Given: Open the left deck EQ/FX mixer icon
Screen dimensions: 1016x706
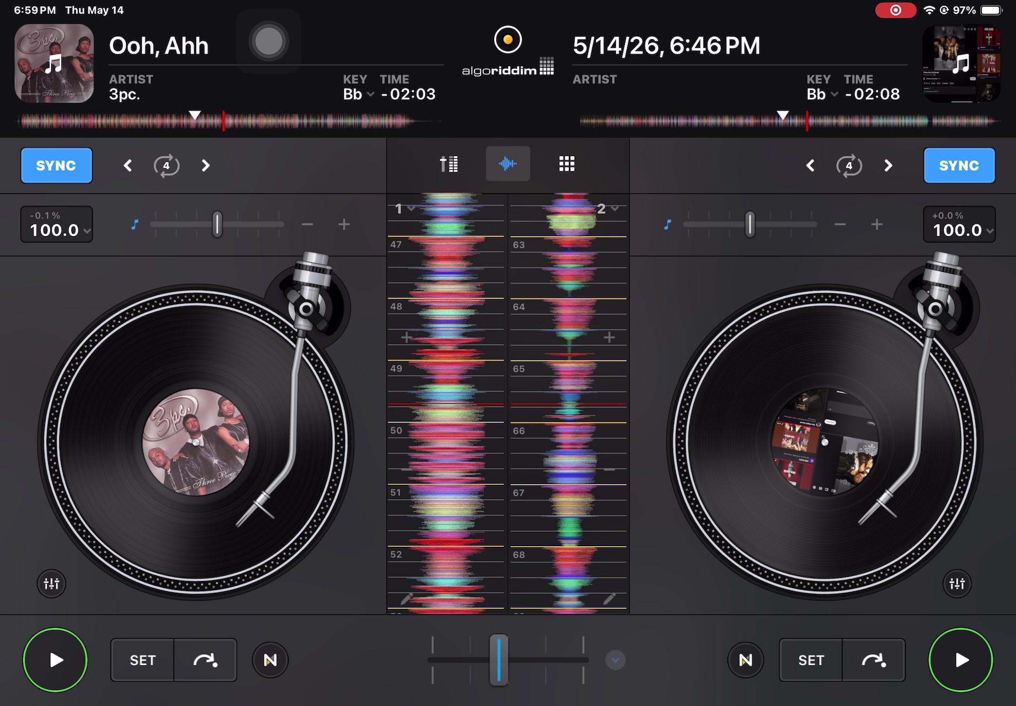Looking at the screenshot, I should [51, 584].
